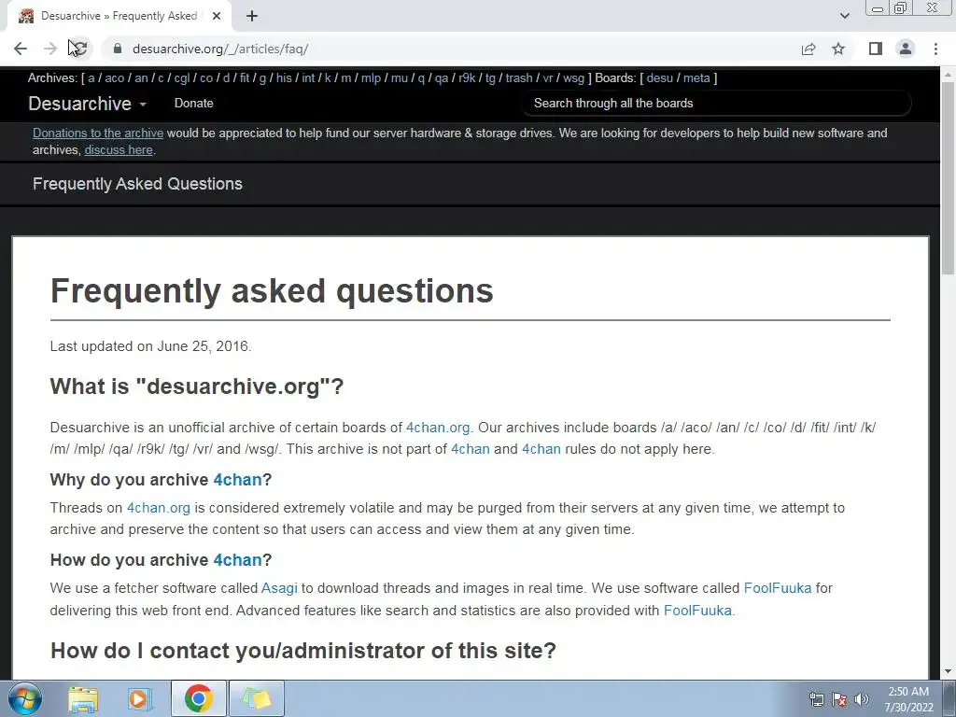The height and width of the screenshot is (717, 956).
Task: Open the 4chan.org link beside 'Threads on'
Action: click(x=159, y=508)
